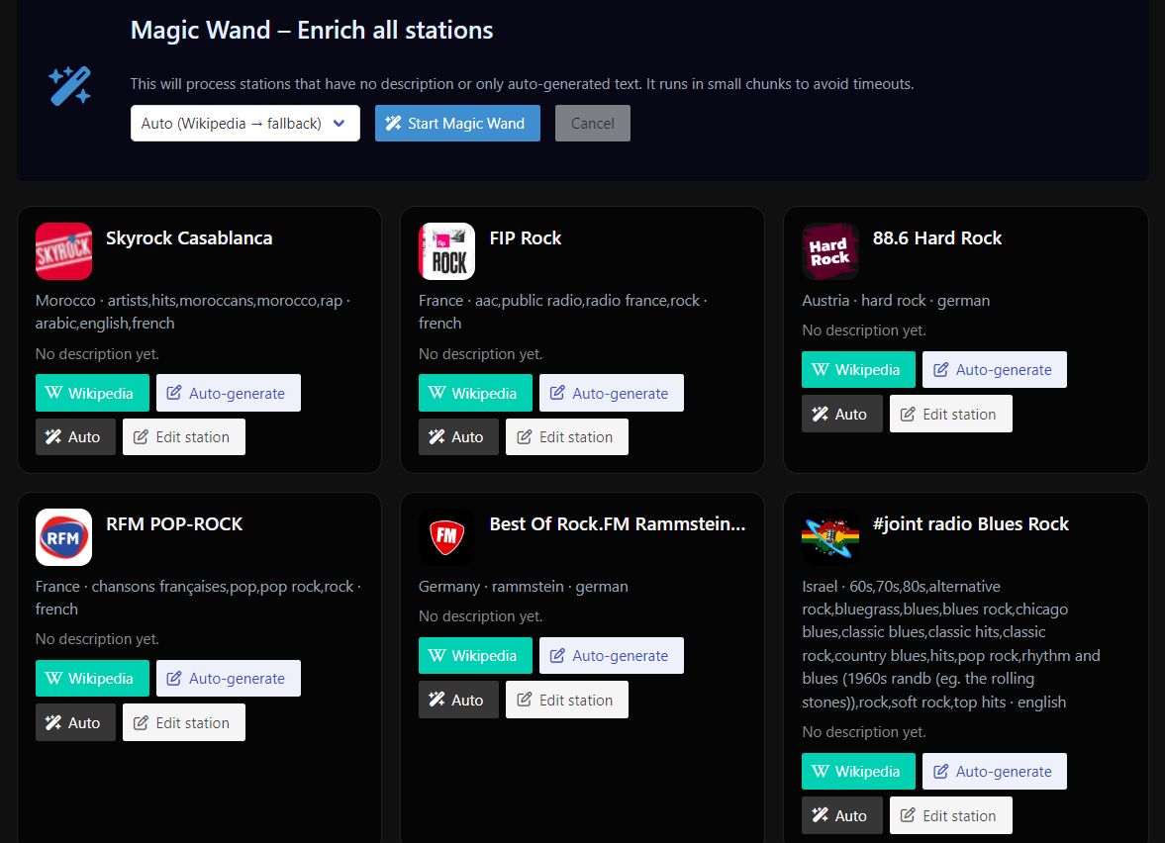Screen dimensions: 1165x843
Task: Open the 88.6 Hard Rock station logo
Action: click(829, 251)
